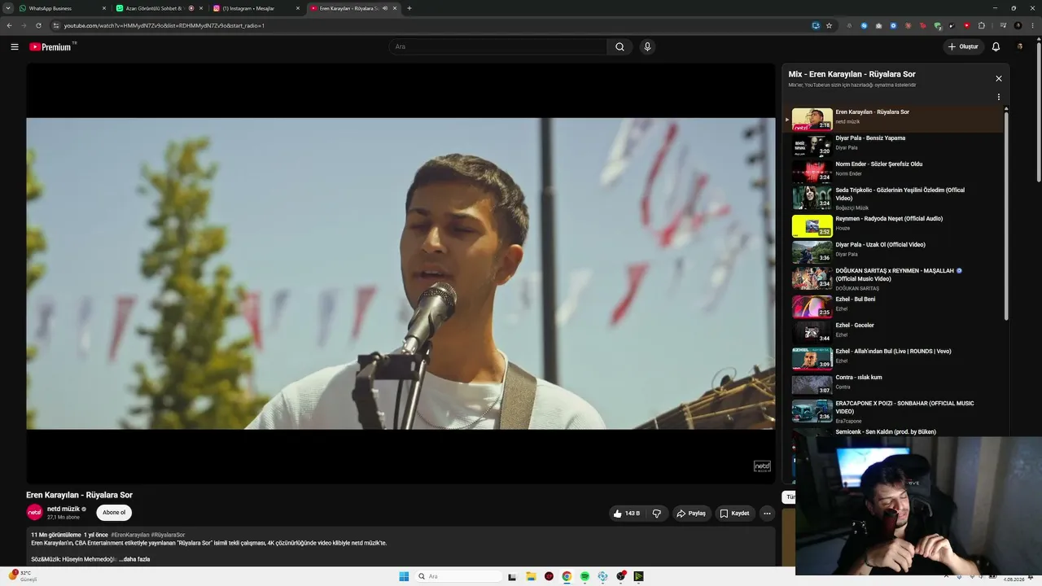Switch to WhatsApp Business tab

63,8
